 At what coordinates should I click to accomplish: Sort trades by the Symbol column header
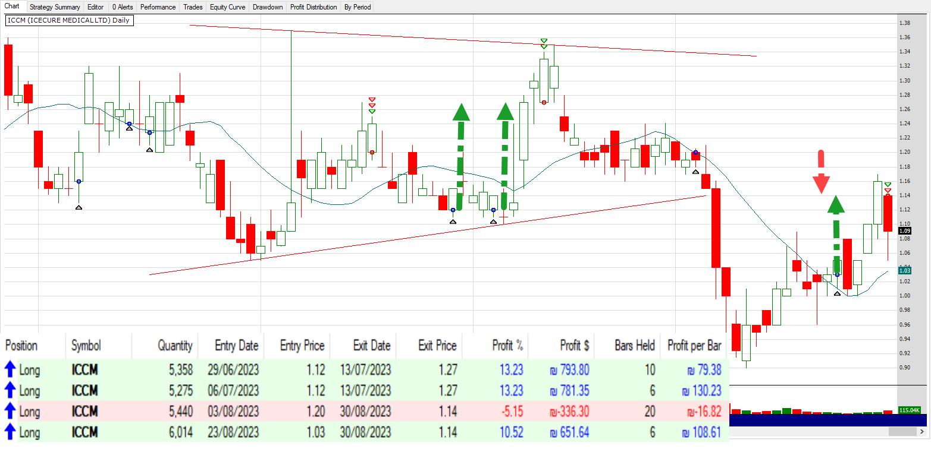86,346
